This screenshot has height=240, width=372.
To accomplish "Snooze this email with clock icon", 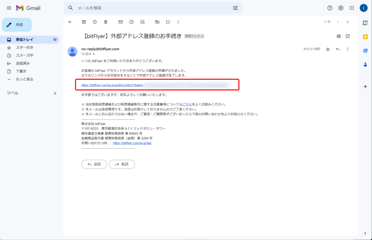I will pyautogui.click(x=132, y=22).
